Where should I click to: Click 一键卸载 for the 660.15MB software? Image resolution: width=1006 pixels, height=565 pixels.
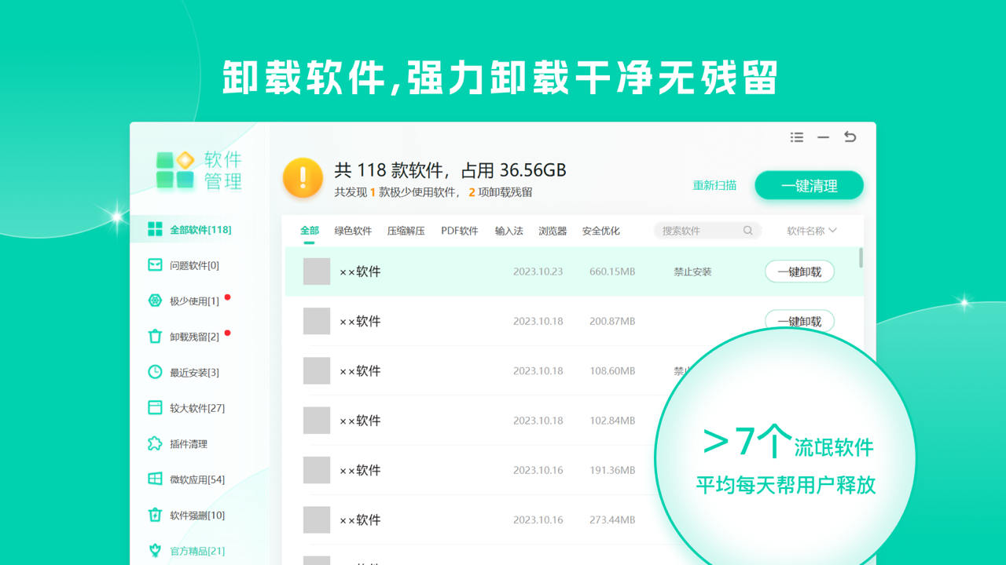799,272
